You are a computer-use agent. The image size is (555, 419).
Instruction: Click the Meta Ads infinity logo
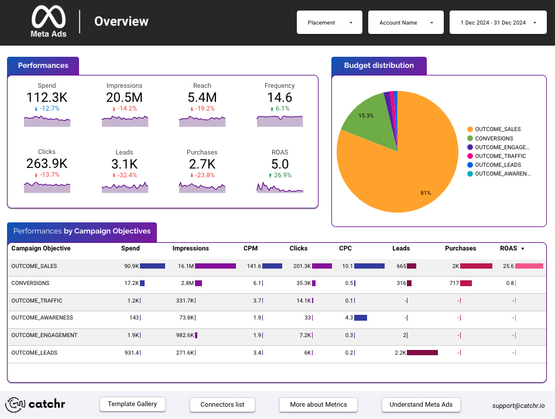pos(48,16)
